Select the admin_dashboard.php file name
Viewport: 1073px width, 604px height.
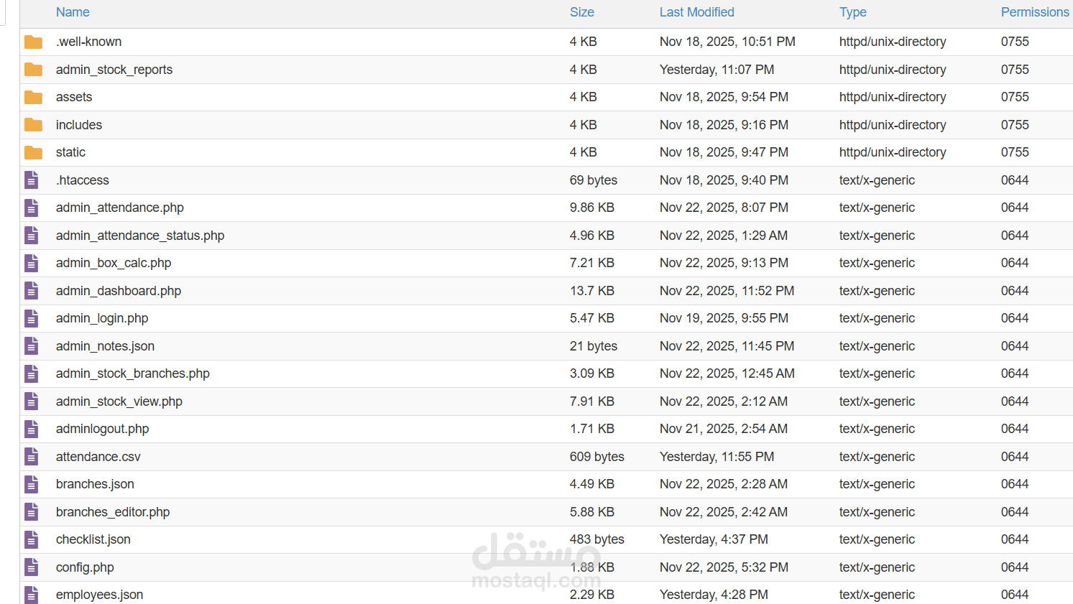[x=119, y=291]
